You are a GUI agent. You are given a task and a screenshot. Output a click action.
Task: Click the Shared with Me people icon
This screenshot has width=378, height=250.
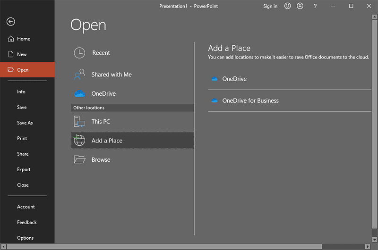coord(79,75)
